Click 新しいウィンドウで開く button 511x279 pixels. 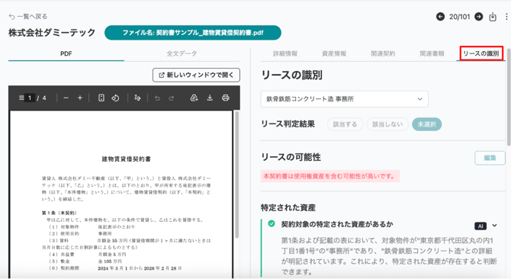(196, 75)
